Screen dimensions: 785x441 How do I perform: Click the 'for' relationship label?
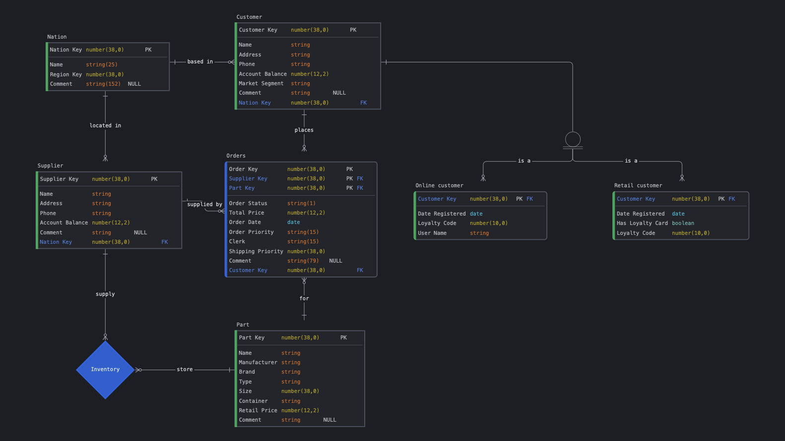[304, 299]
